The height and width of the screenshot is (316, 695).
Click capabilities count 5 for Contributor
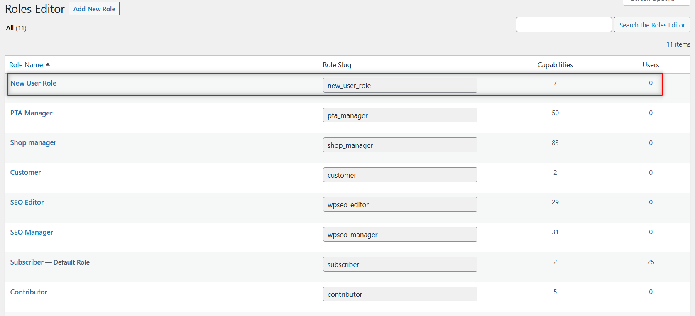pos(555,292)
